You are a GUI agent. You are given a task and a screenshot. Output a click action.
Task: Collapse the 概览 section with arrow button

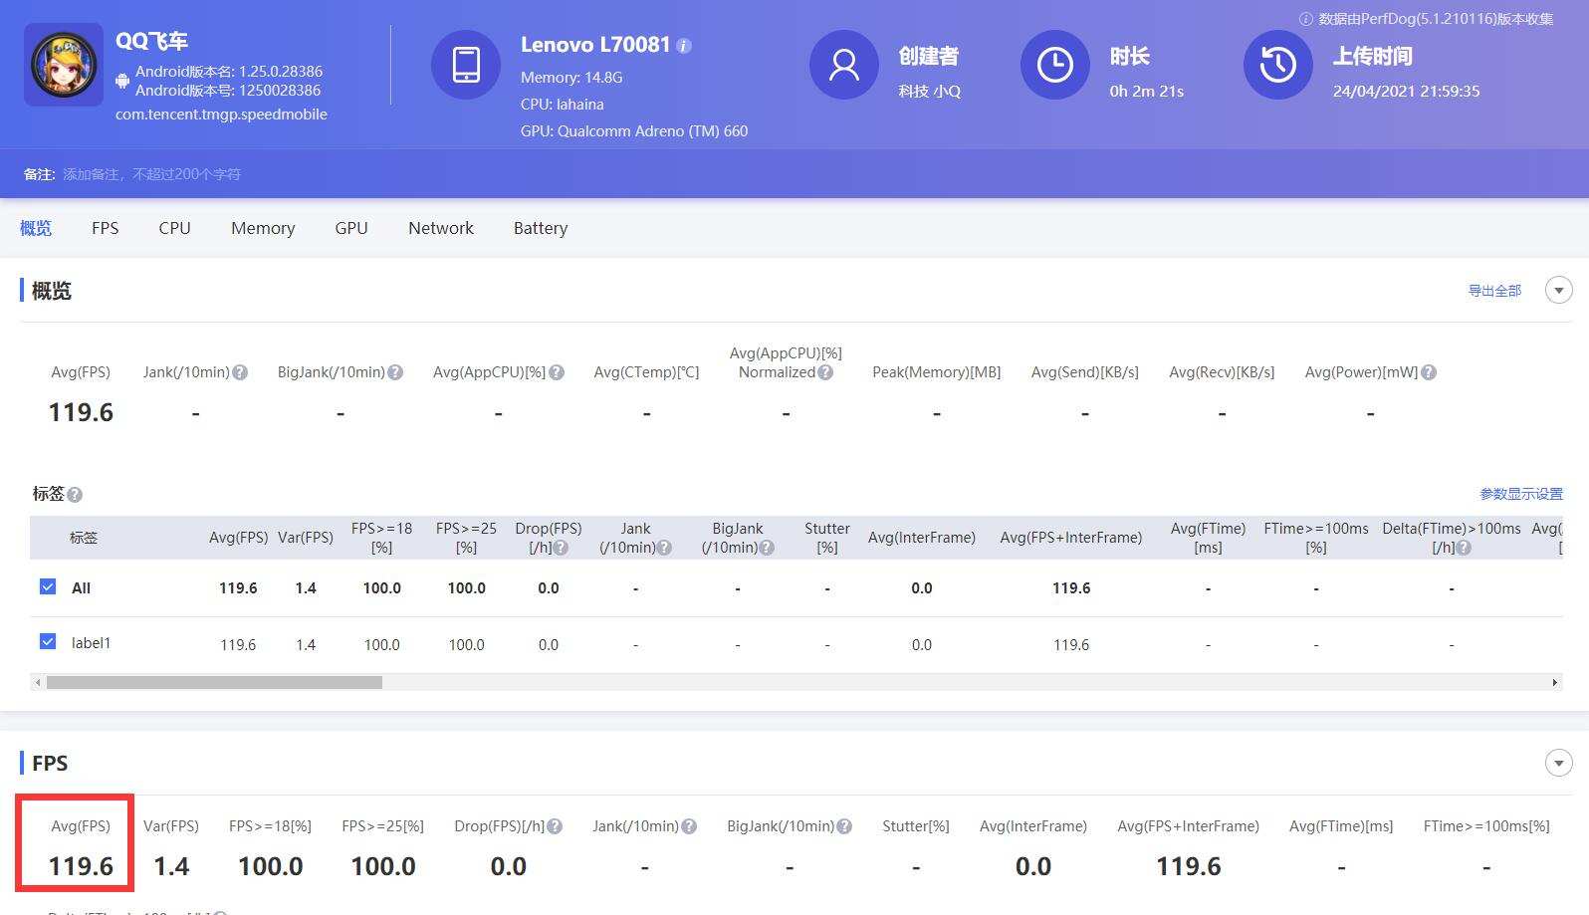click(x=1559, y=290)
